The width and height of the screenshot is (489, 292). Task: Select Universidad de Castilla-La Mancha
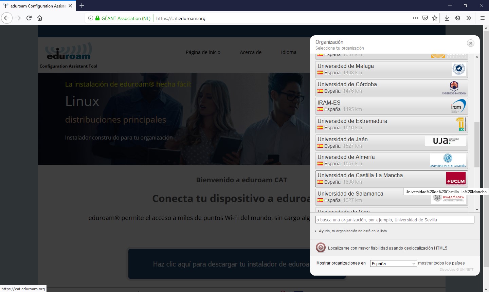tap(392, 179)
